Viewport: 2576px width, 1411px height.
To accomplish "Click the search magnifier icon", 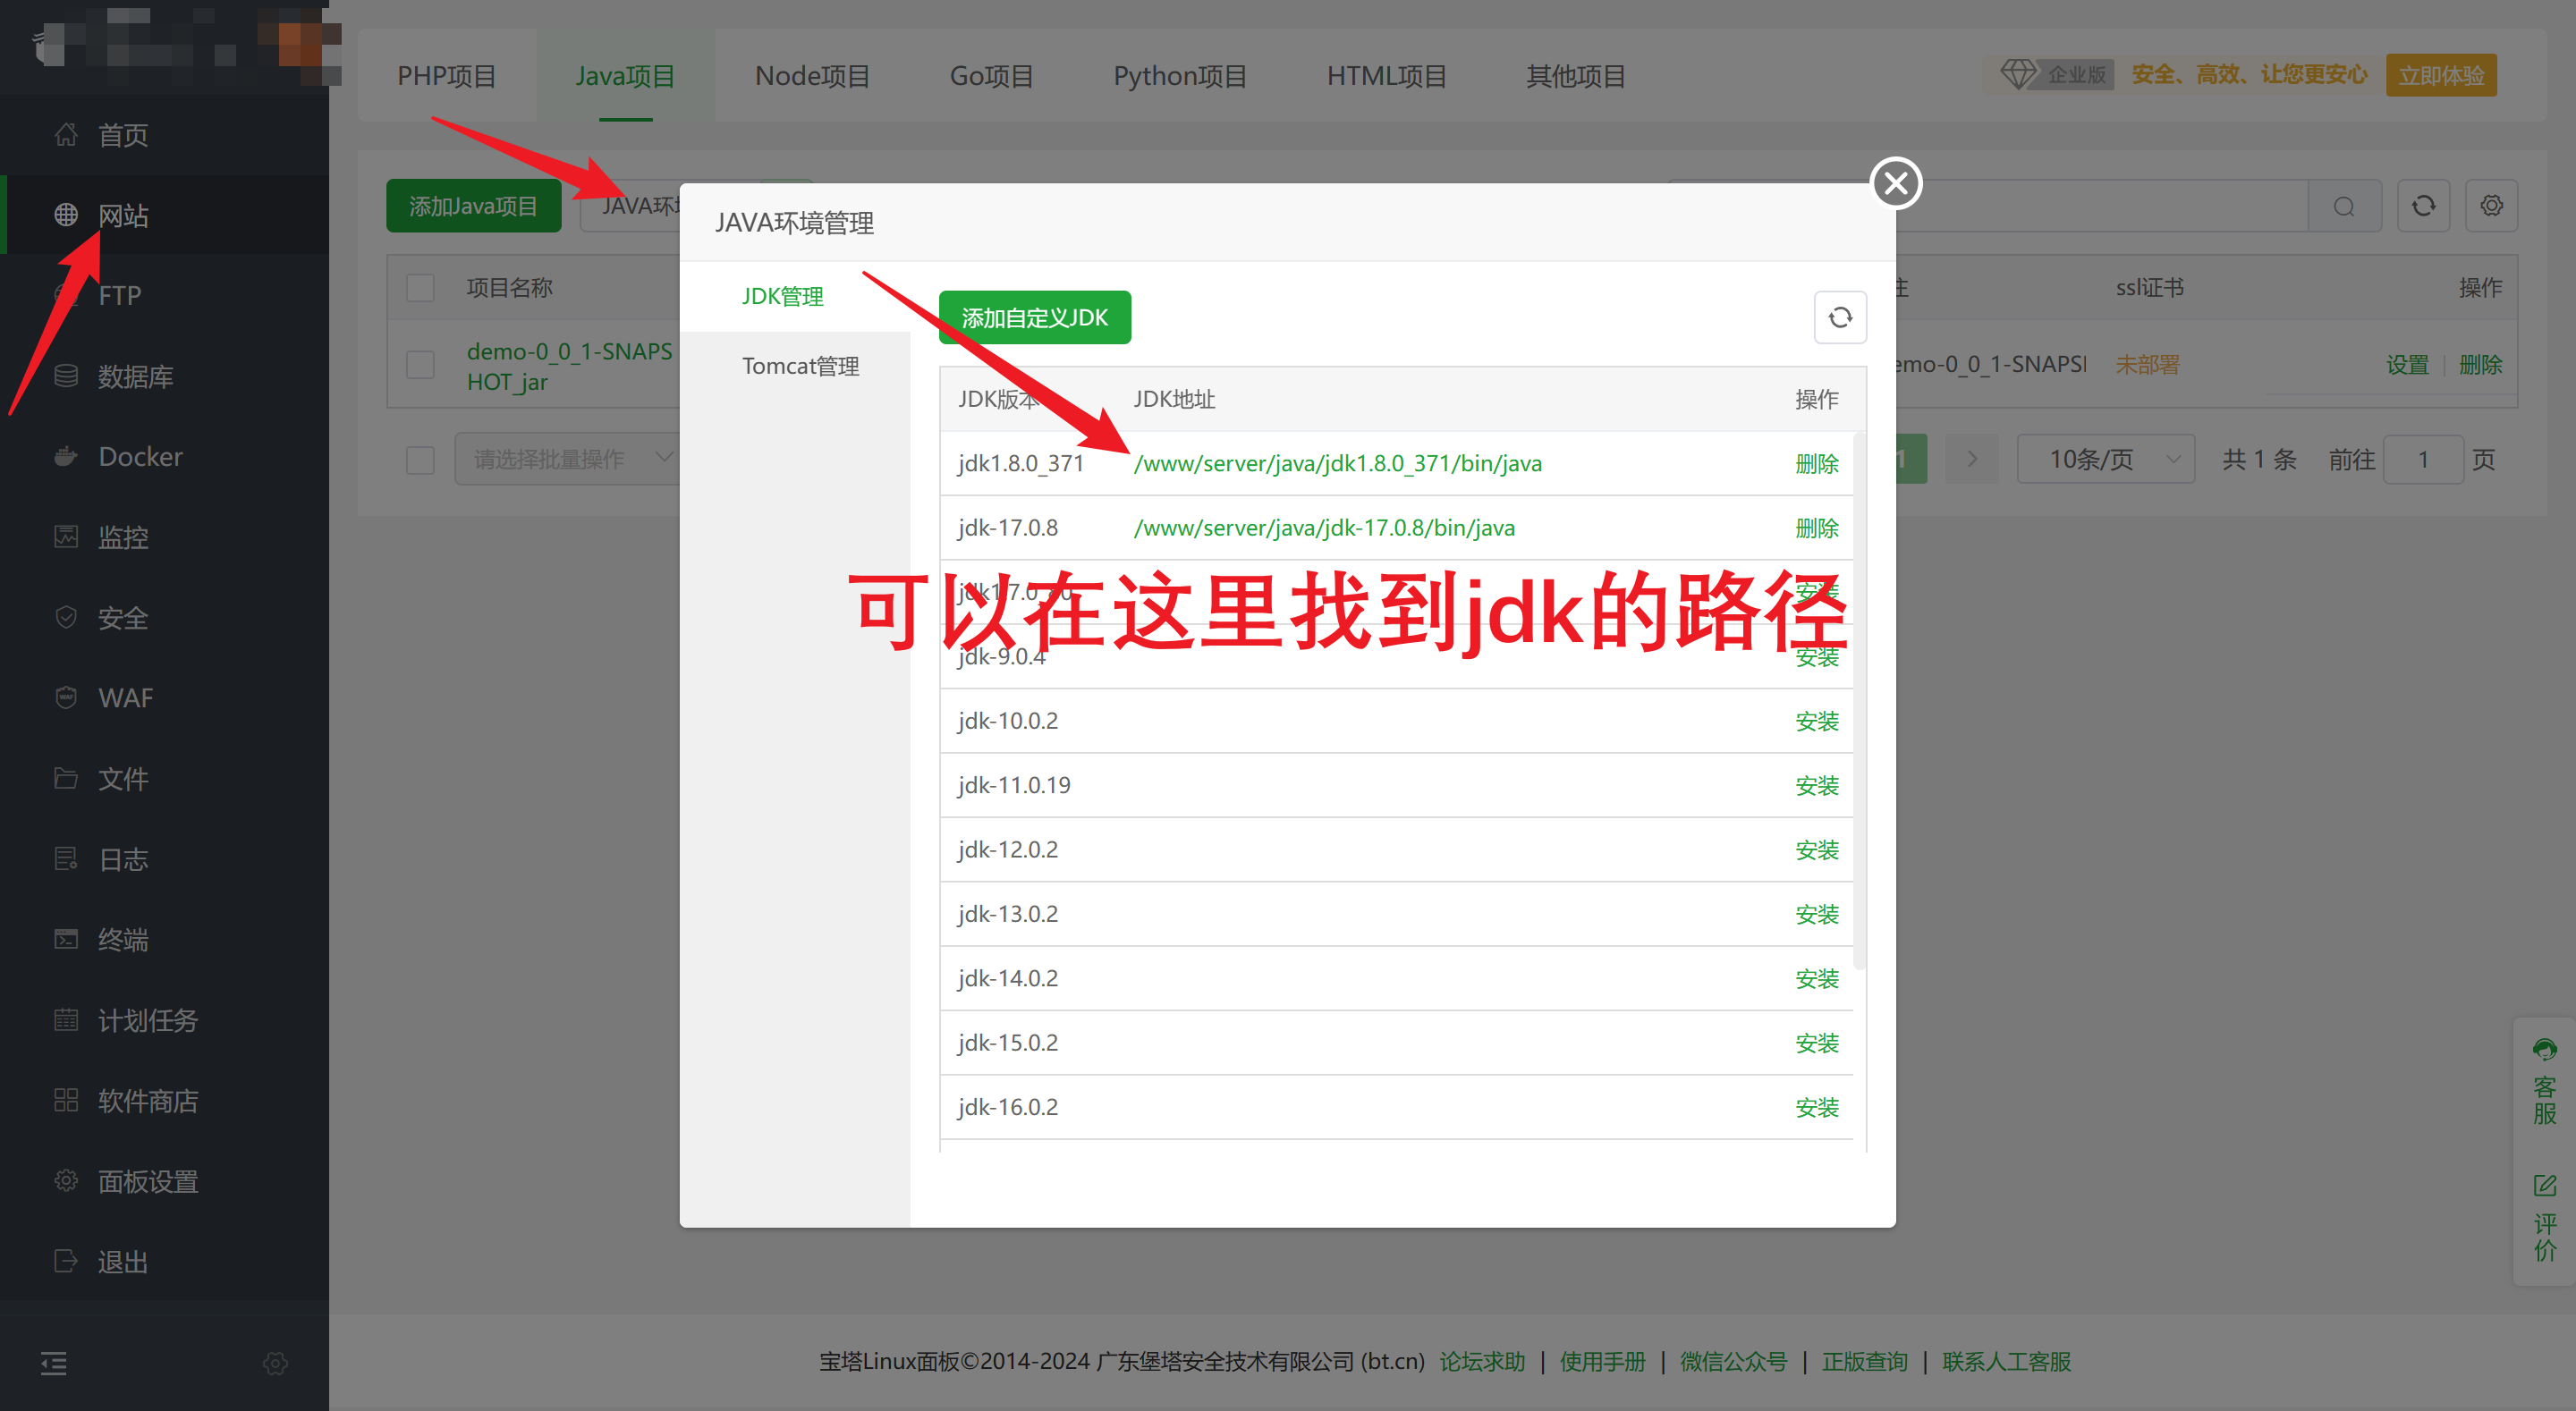I will click(x=2344, y=207).
